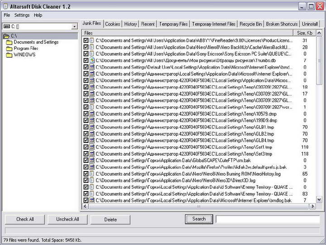Click the 19909.dmp file icon
Image resolution: width=326 pixels, height=245 pixels.
[x=92, y=120]
